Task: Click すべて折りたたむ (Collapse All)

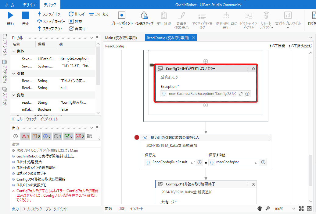Action: click(x=300, y=46)
